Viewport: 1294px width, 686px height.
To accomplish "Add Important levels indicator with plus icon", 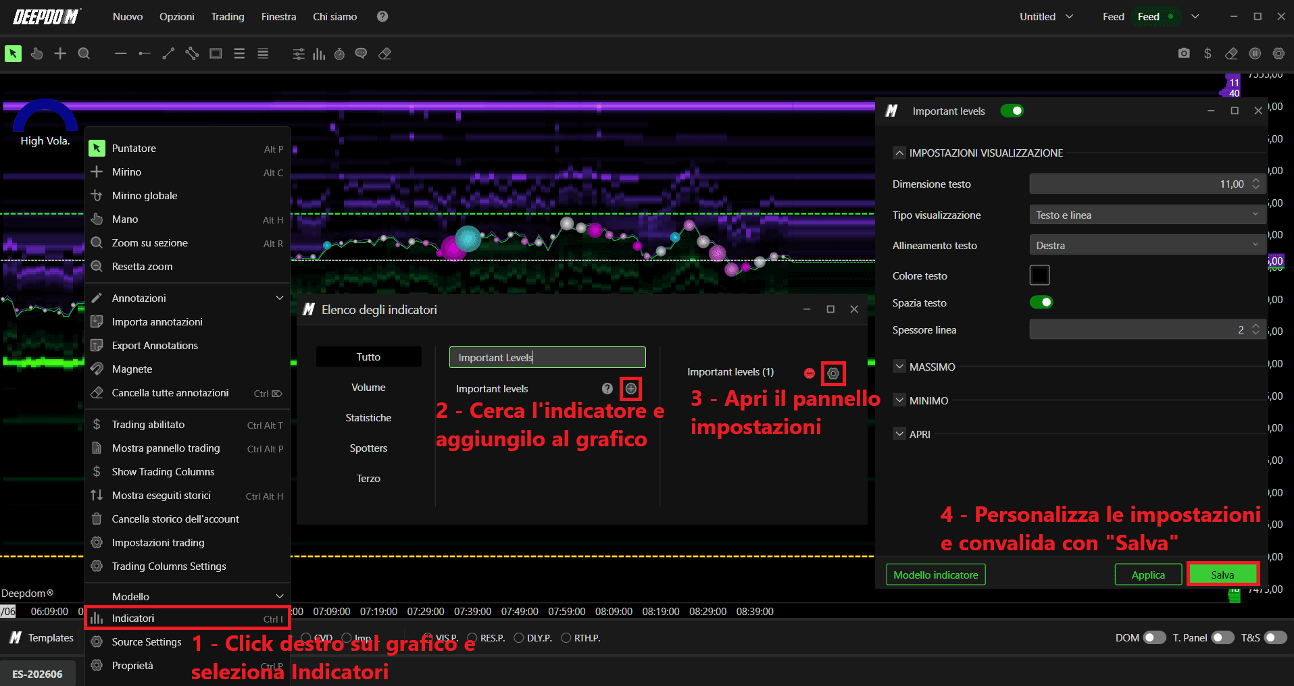I will pos(631,388).
